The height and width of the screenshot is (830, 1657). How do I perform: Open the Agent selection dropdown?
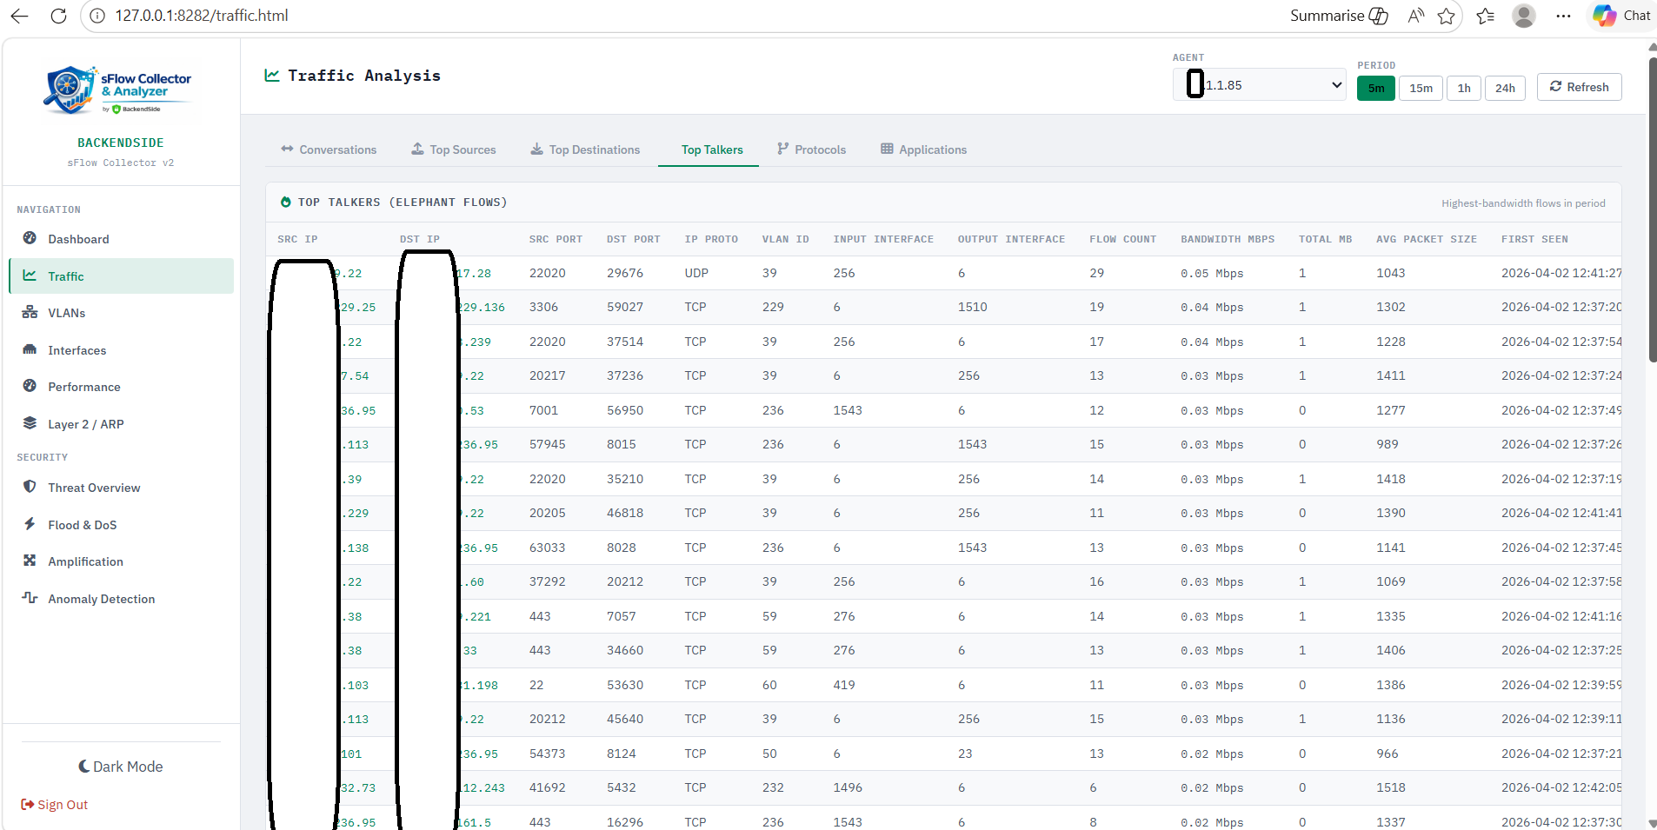[1260, 85]
